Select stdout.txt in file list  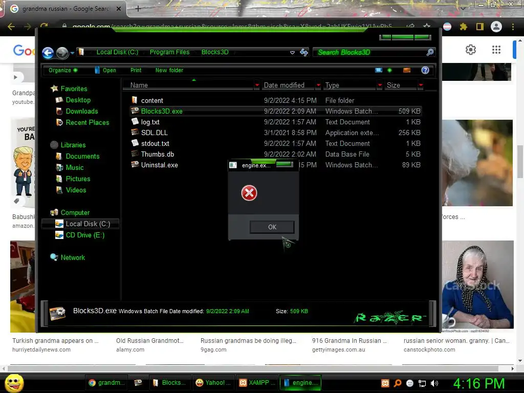(276, 143)
